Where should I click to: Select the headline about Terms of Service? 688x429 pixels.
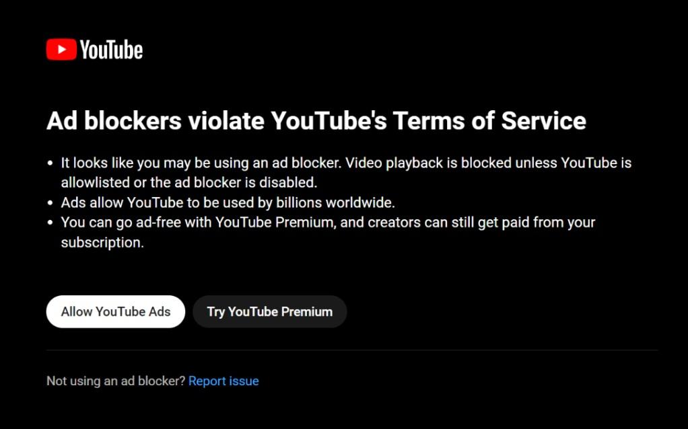[316, 121]
